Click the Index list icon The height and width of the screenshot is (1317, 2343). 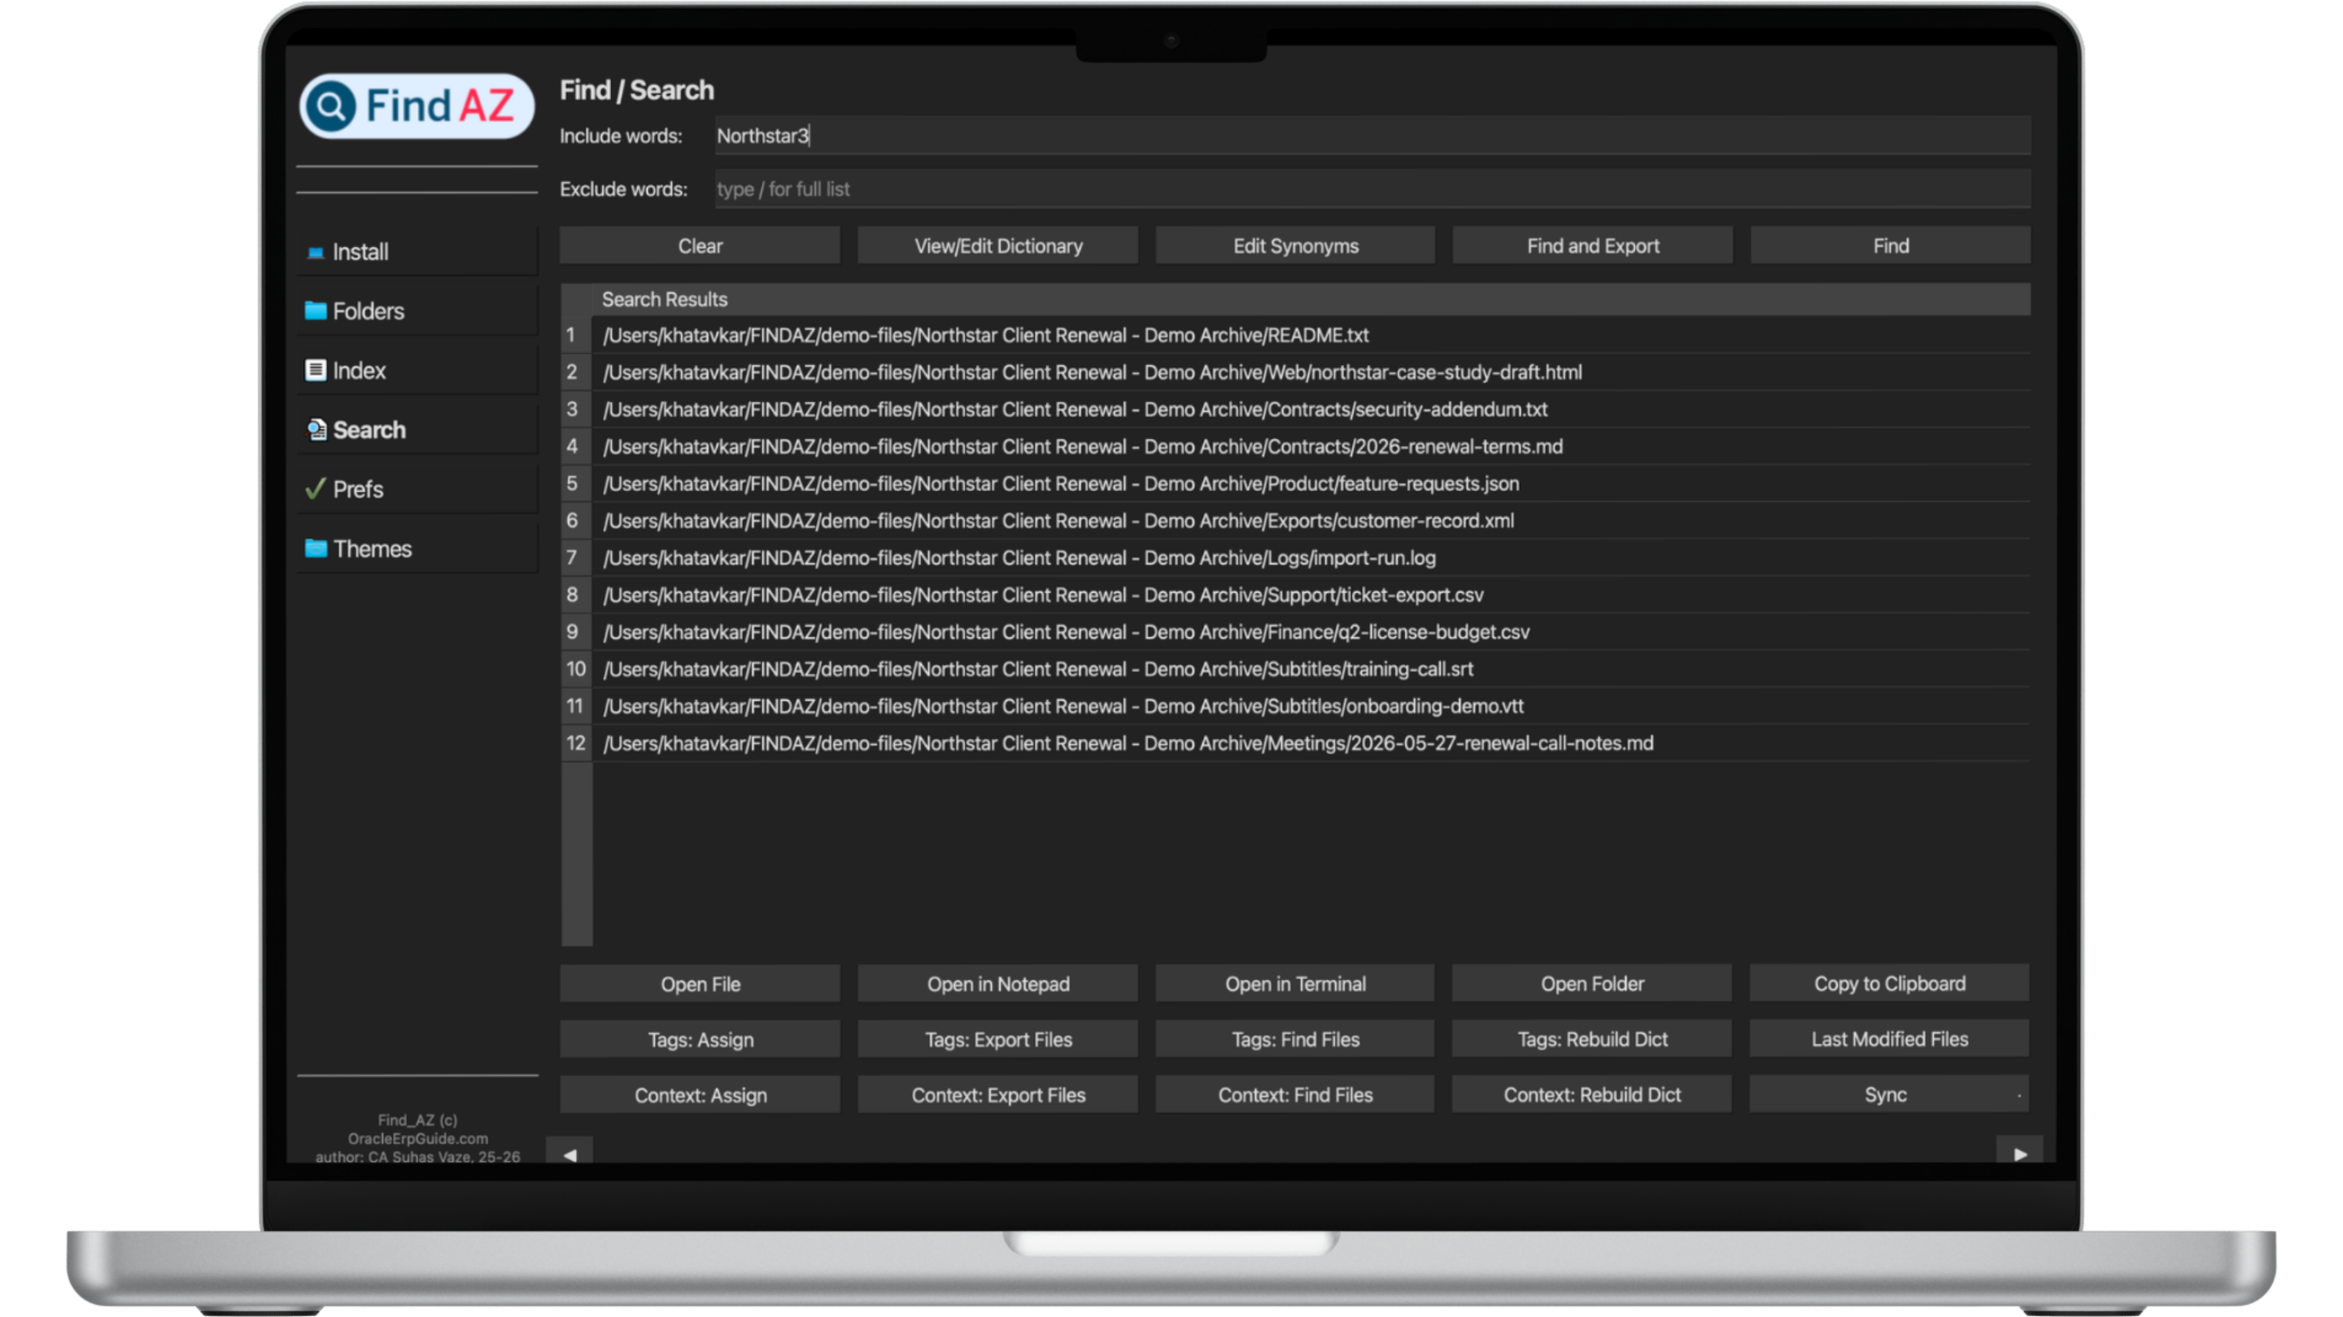click(315, 370)
